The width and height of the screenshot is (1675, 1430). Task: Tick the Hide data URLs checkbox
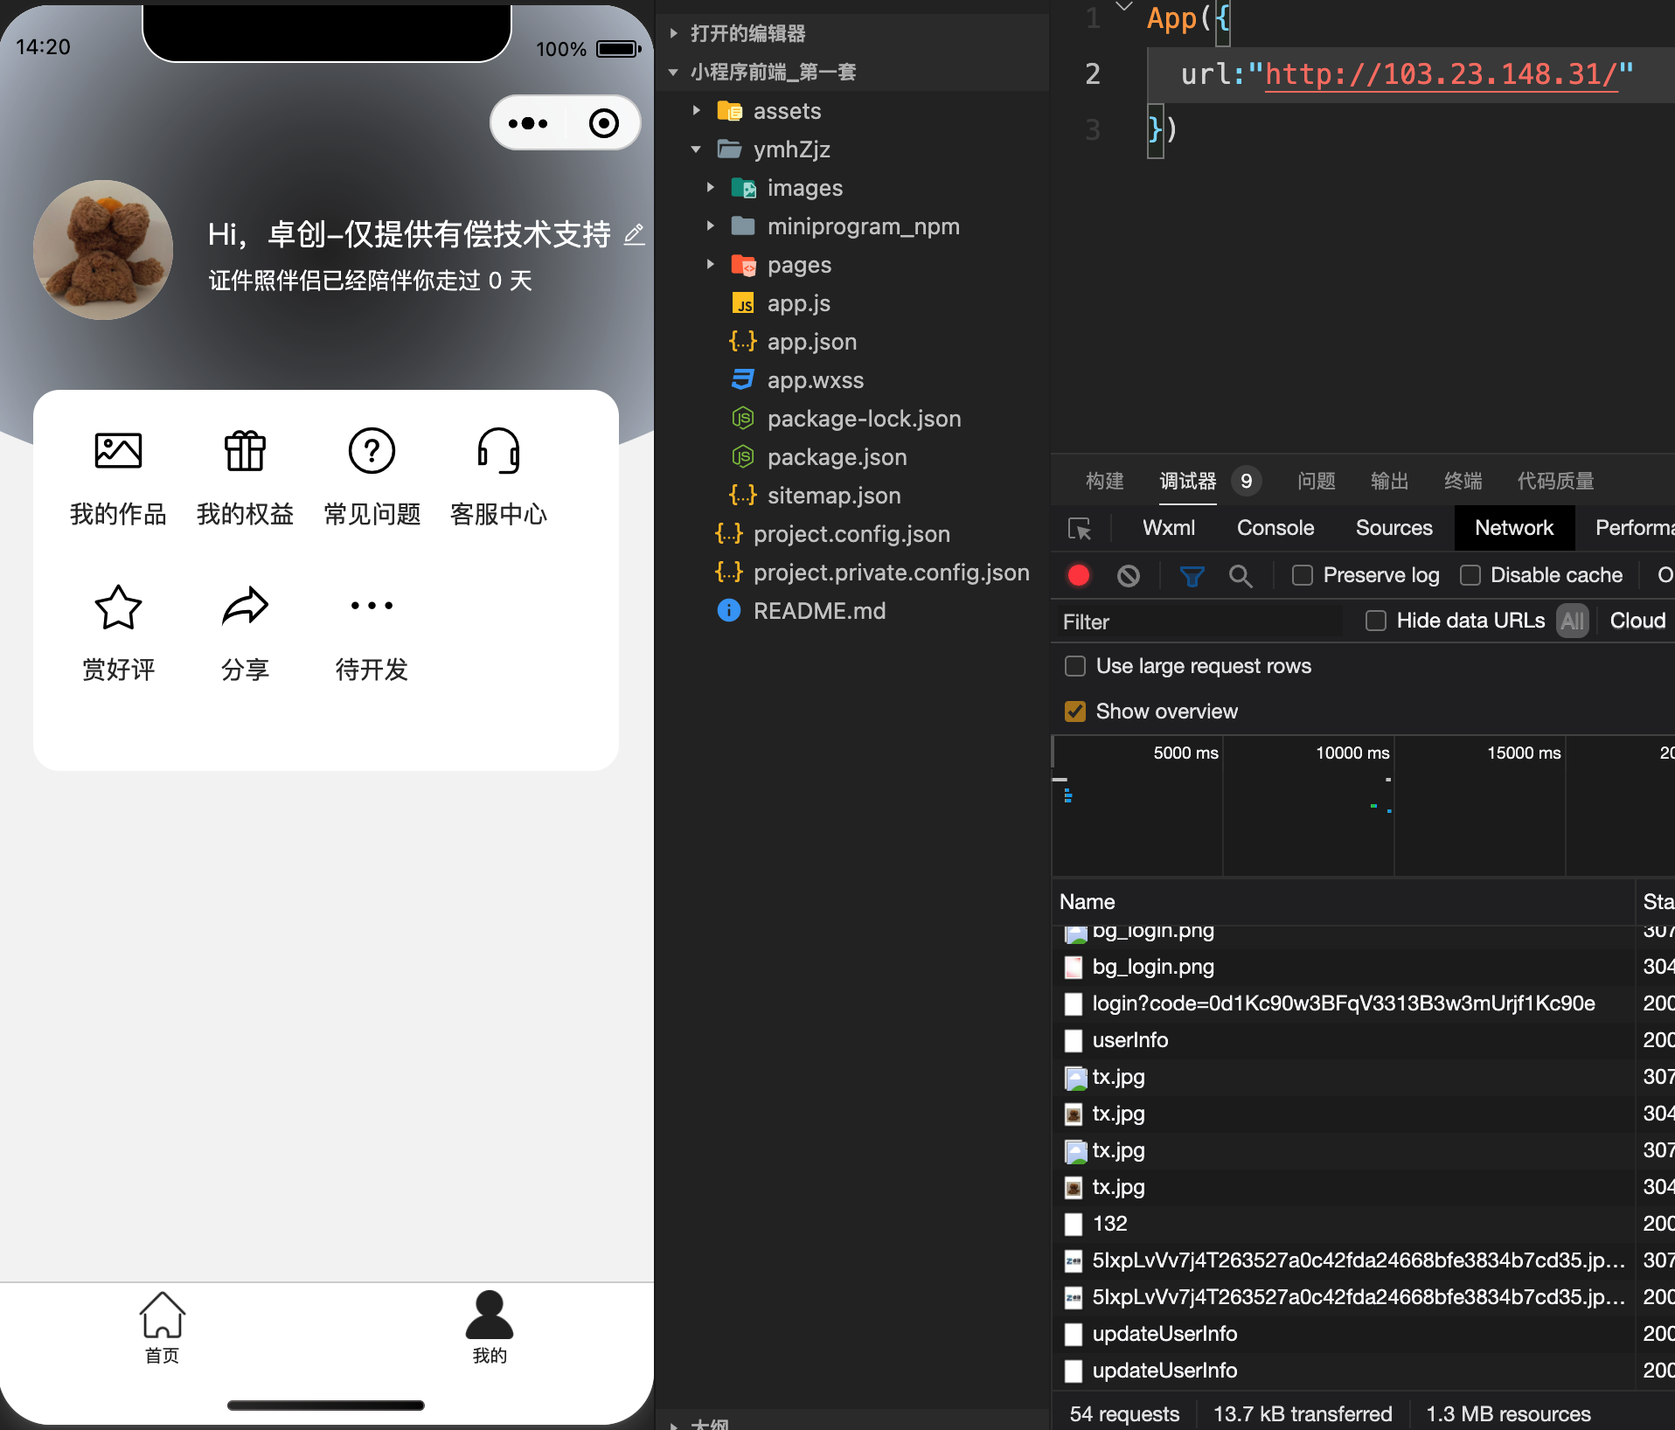1376,621
